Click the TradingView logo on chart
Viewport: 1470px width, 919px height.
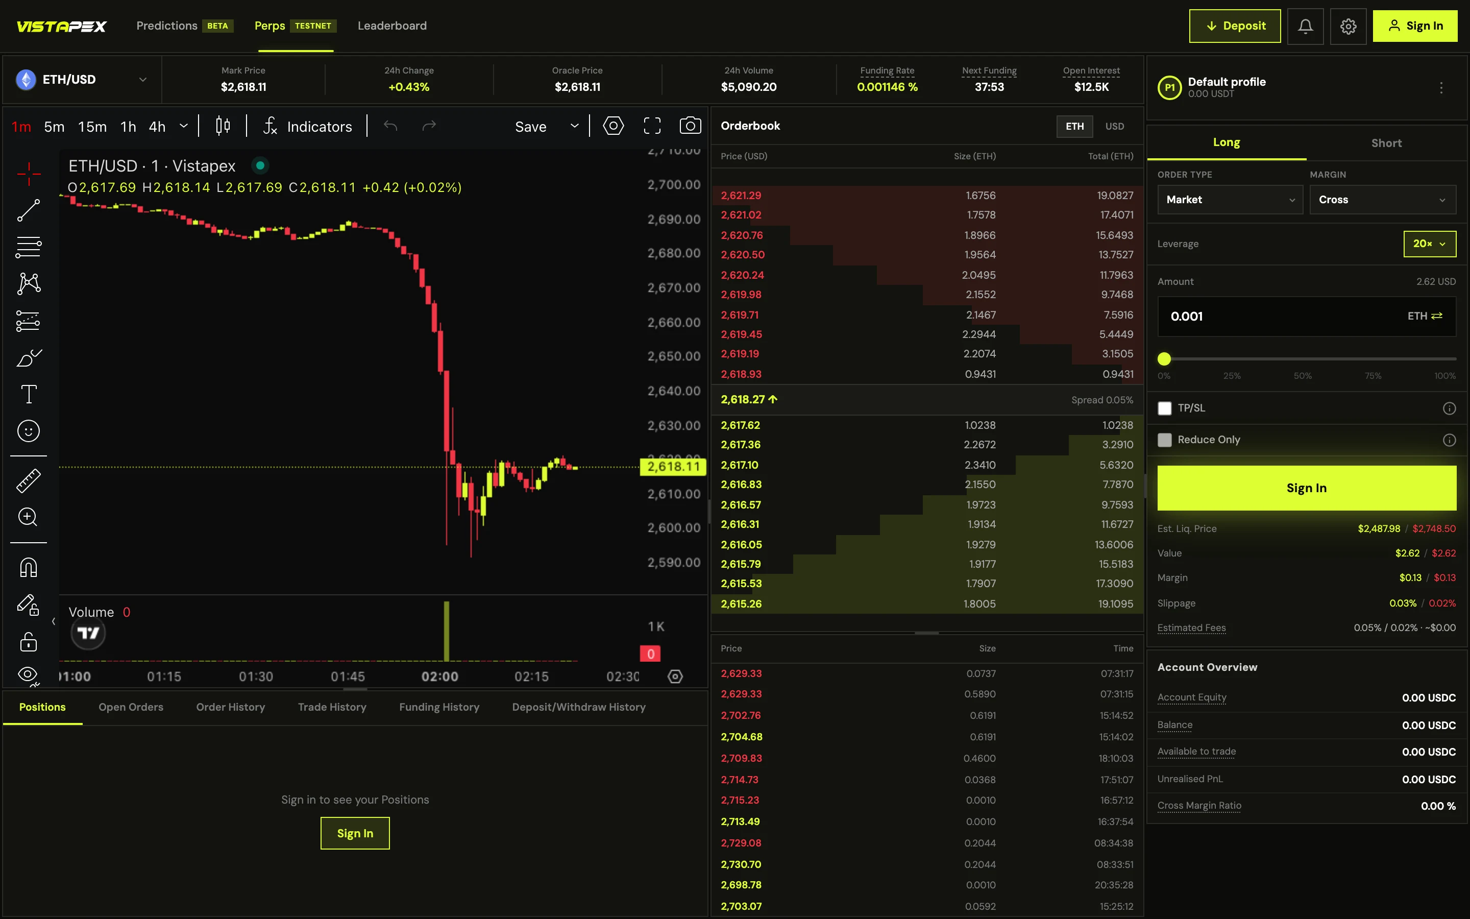(x=88, y=633)
